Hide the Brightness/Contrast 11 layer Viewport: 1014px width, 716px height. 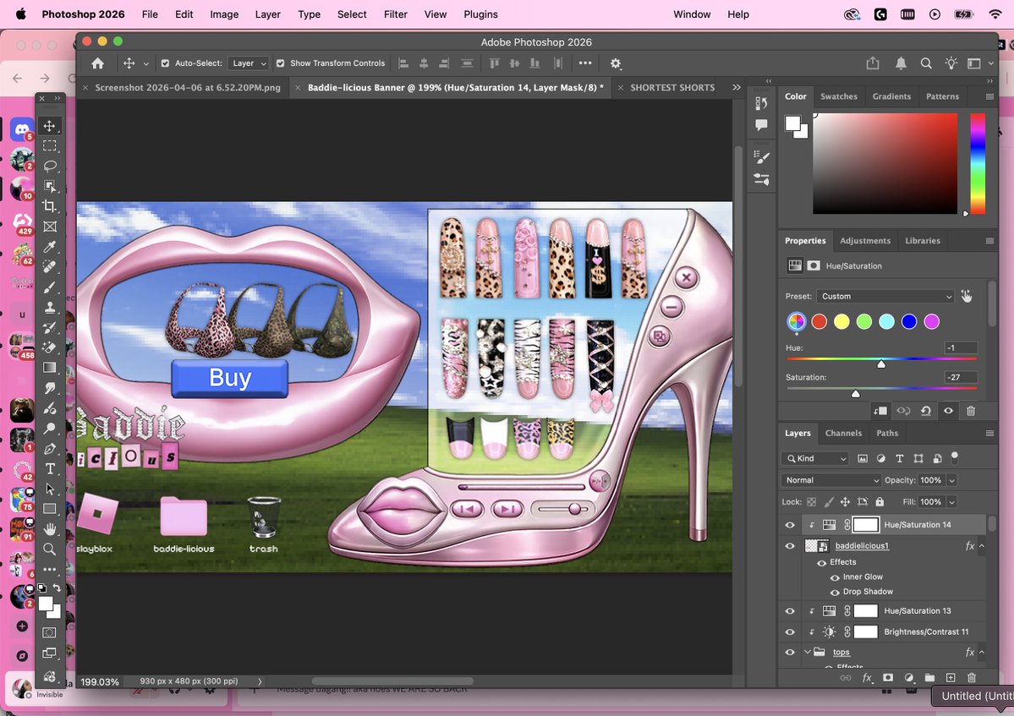pos(790,632)
